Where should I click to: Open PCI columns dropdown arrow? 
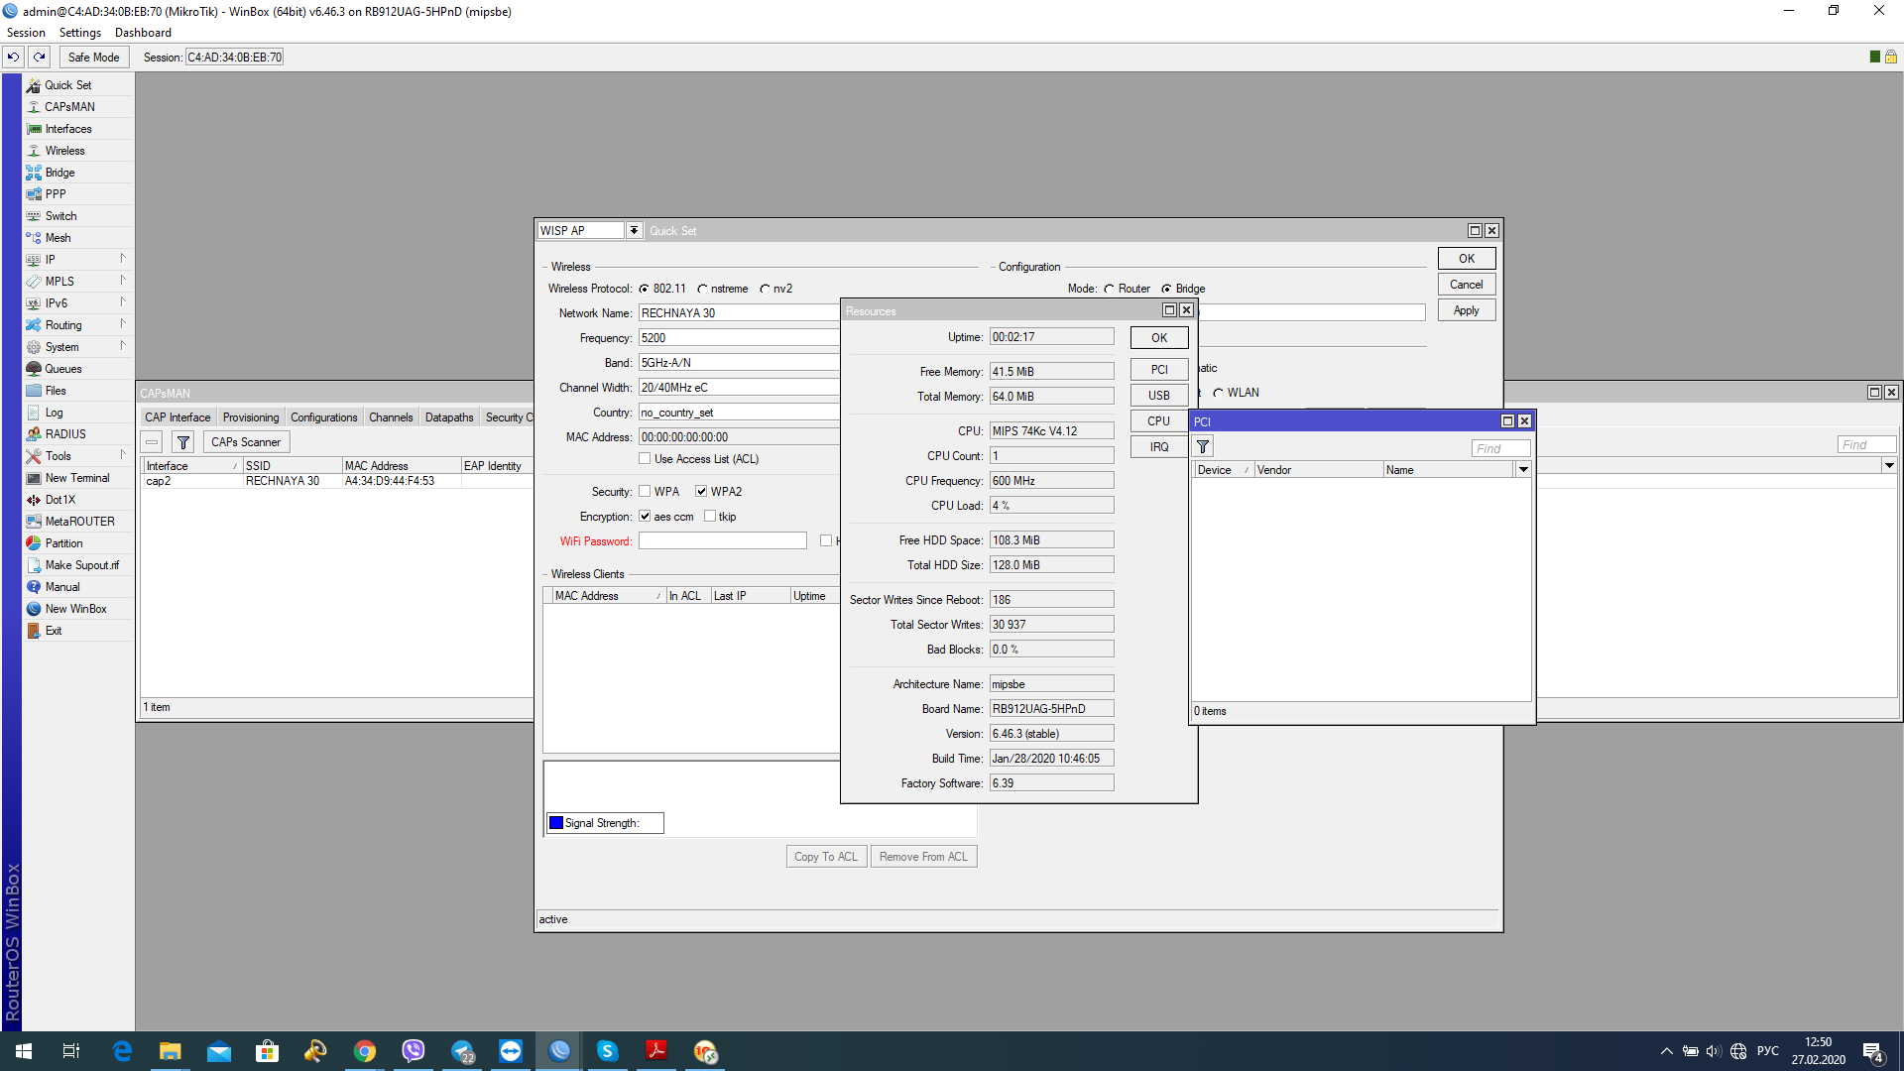point(1523,470)
